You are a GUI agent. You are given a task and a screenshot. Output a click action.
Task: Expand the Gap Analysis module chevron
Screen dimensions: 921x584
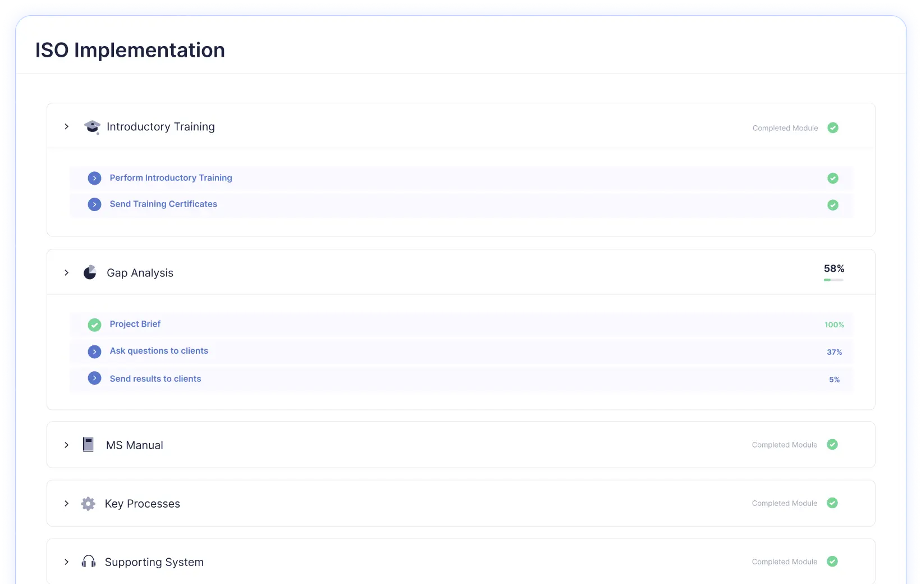click(66, 272)
